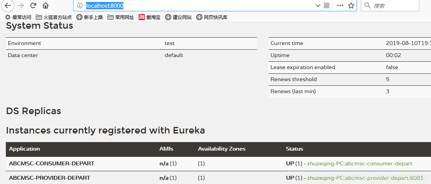Open the 新手上路 bookmark
This screenshot has height=184, width=431.
click(x=90, y=17)
